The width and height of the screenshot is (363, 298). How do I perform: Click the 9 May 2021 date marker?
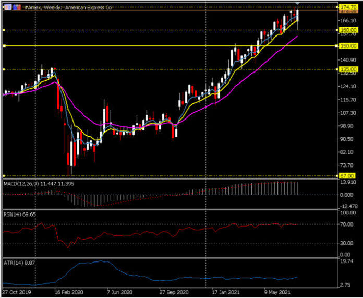(277, 292)
